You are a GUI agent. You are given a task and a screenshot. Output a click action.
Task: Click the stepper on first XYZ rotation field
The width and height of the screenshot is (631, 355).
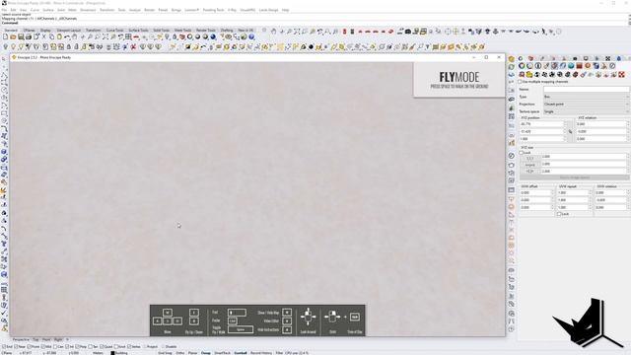pos(628,124)
